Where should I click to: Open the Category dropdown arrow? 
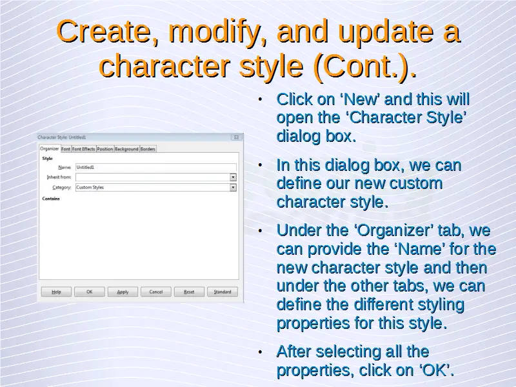233,188
